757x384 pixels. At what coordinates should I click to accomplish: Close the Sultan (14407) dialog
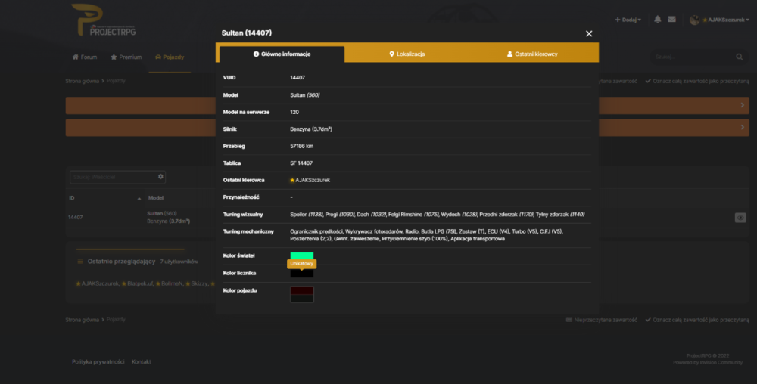588,34
